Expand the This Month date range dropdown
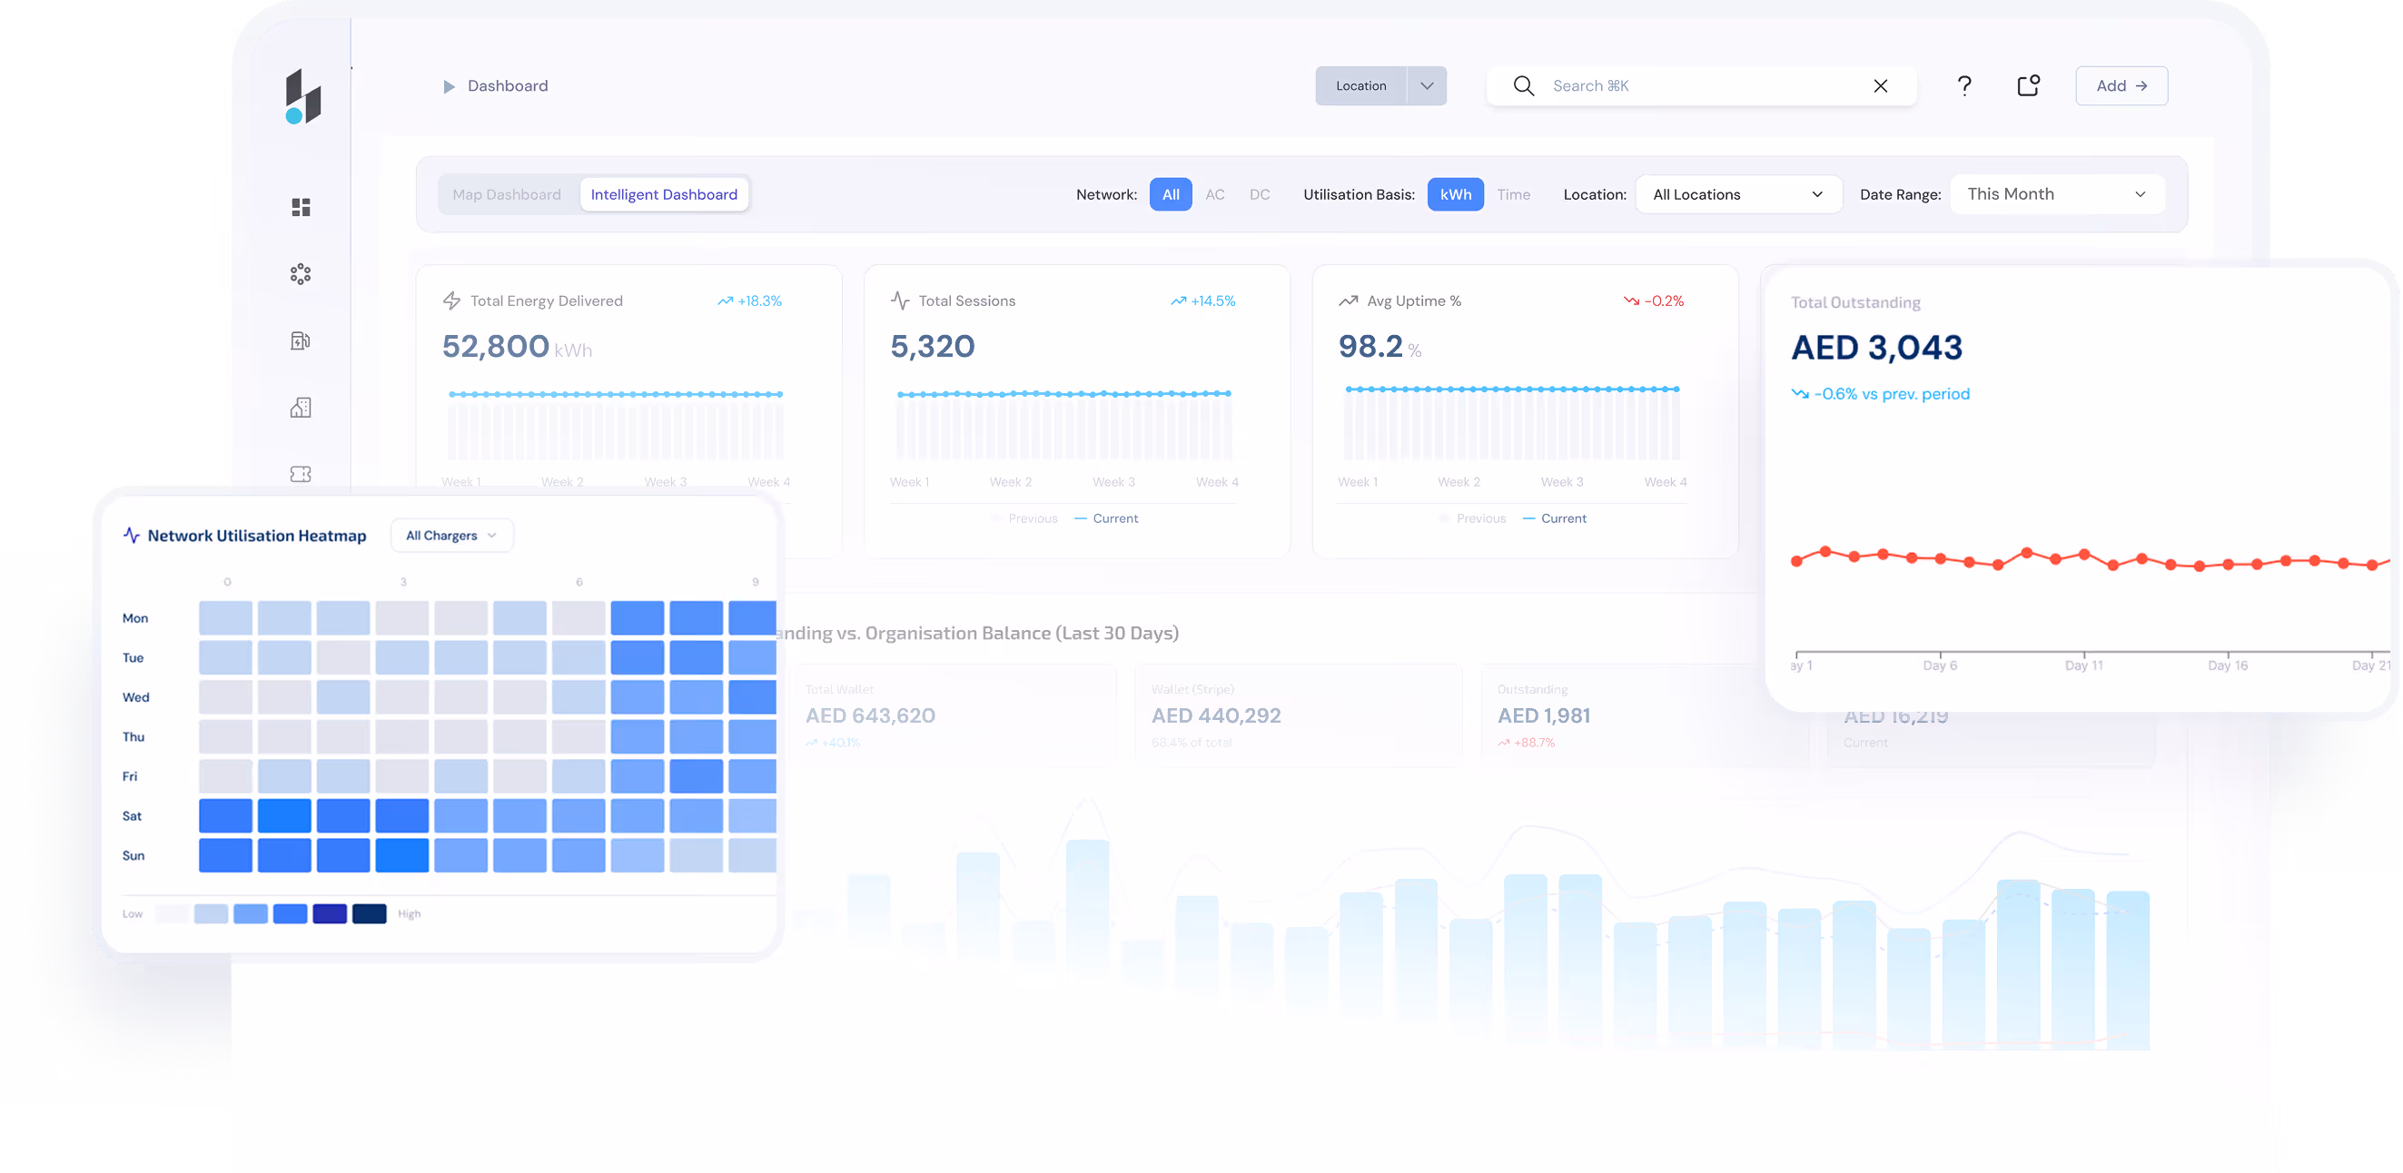2403x1173 pixels. [2056, 195]
